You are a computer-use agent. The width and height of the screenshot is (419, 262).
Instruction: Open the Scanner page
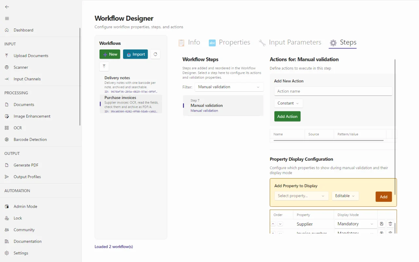40,67
